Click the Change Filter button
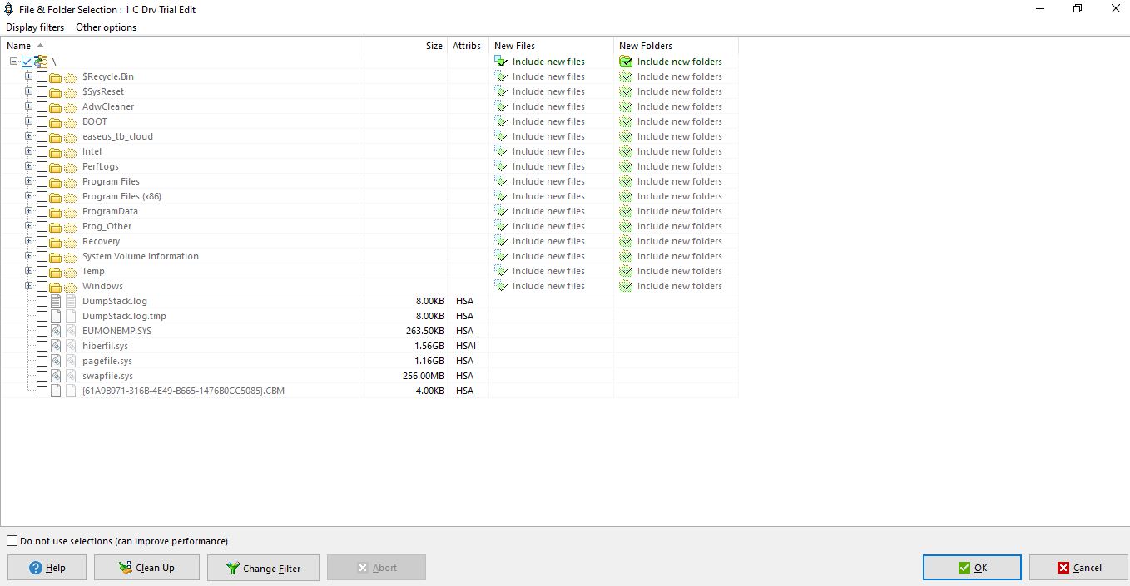This screenshot has height=586, width=1130. click(263, 568)
